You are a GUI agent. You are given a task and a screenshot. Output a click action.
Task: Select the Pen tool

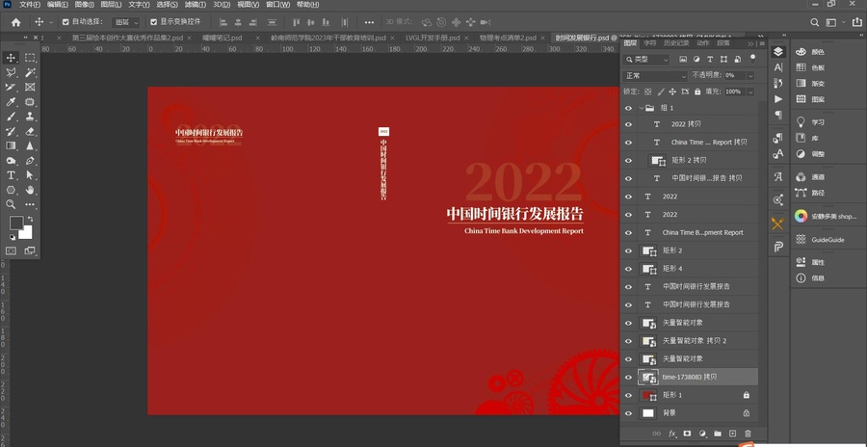(x=30, y=161)
